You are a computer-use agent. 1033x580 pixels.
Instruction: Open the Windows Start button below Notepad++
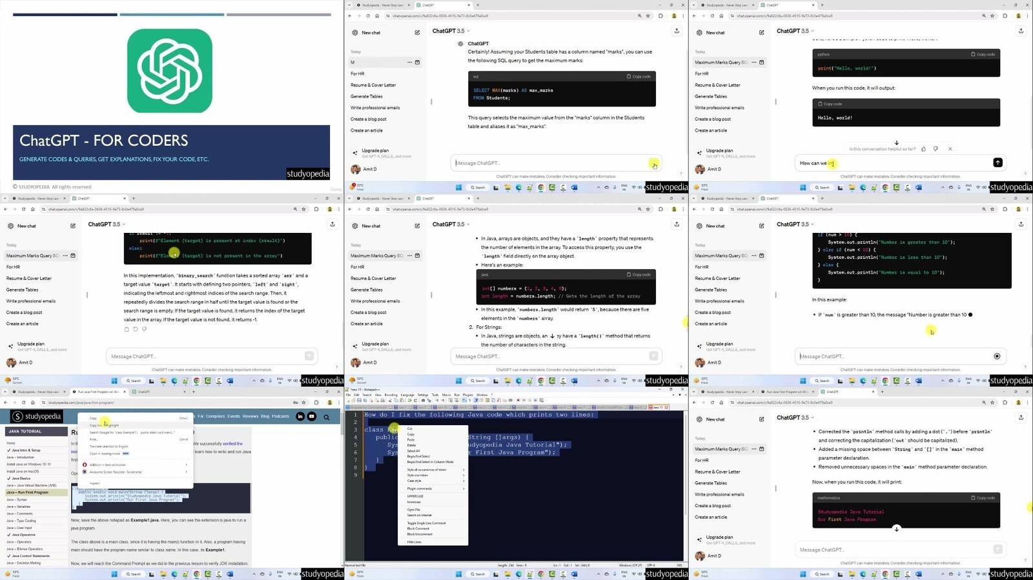coord(458,574)
